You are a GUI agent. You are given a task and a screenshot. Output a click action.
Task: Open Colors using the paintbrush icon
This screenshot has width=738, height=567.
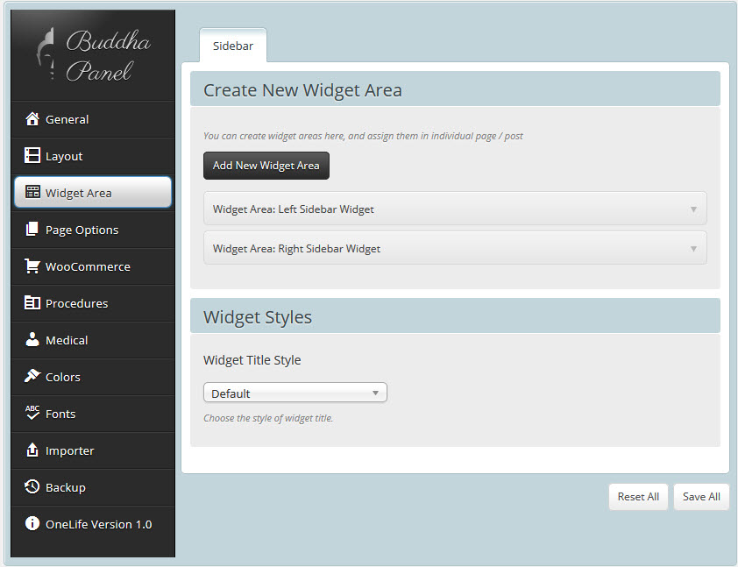pyautogui.click(x=32, y=377)
